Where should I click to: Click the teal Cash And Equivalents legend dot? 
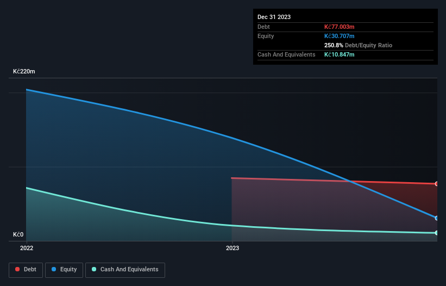(94, 269)
